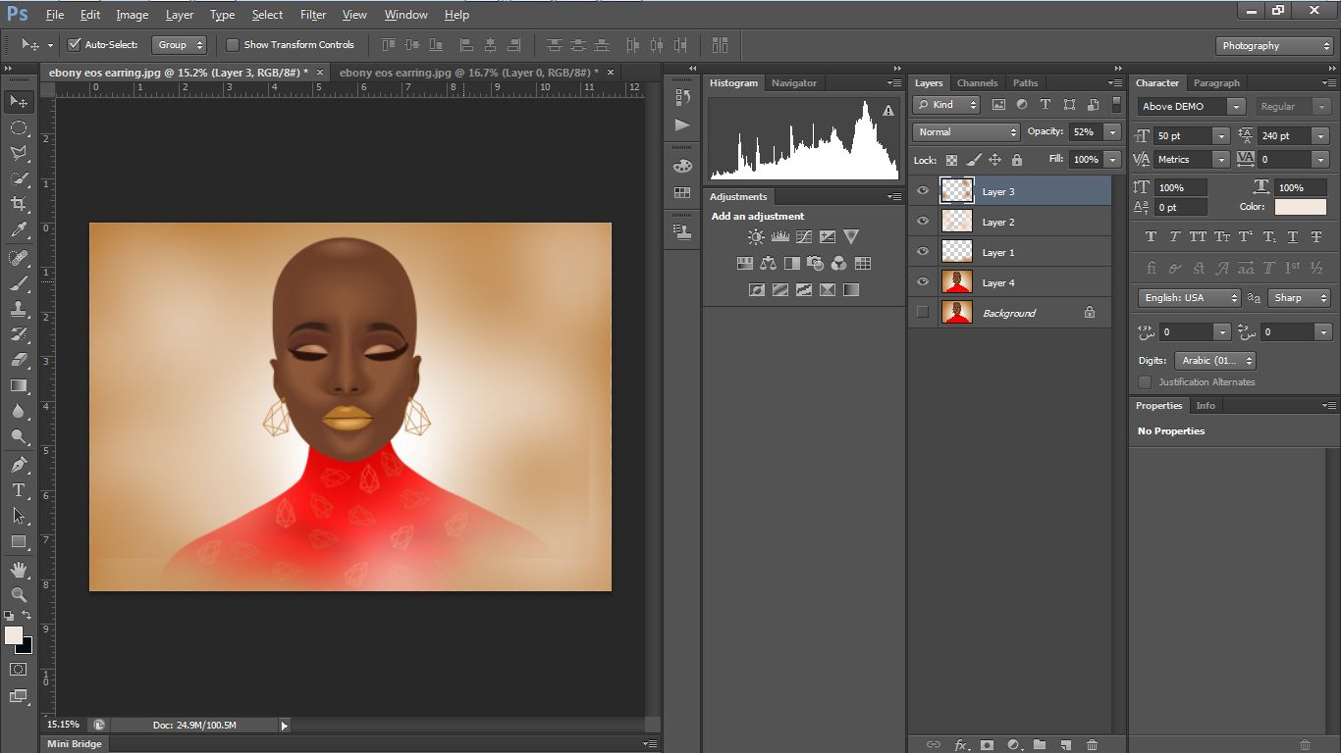Select the Rectangle shape tool
The width and height of the screenshot is (1341, 753).
[19, 541]
